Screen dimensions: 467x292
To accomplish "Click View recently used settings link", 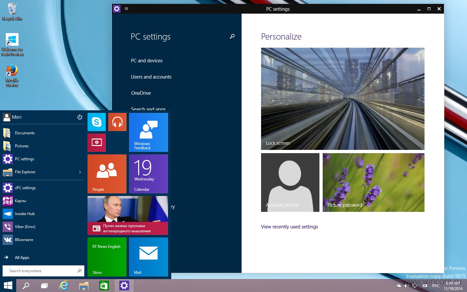I will point(289,227).
